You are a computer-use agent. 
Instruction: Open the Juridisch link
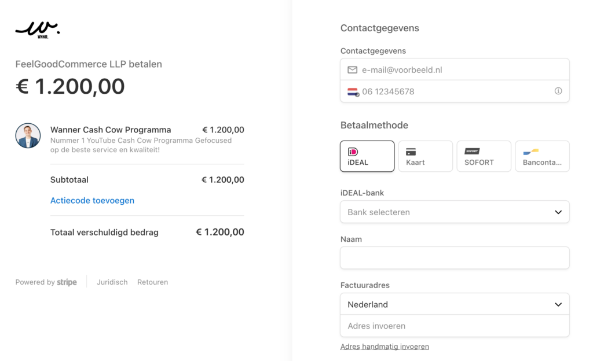click(112, 282)
